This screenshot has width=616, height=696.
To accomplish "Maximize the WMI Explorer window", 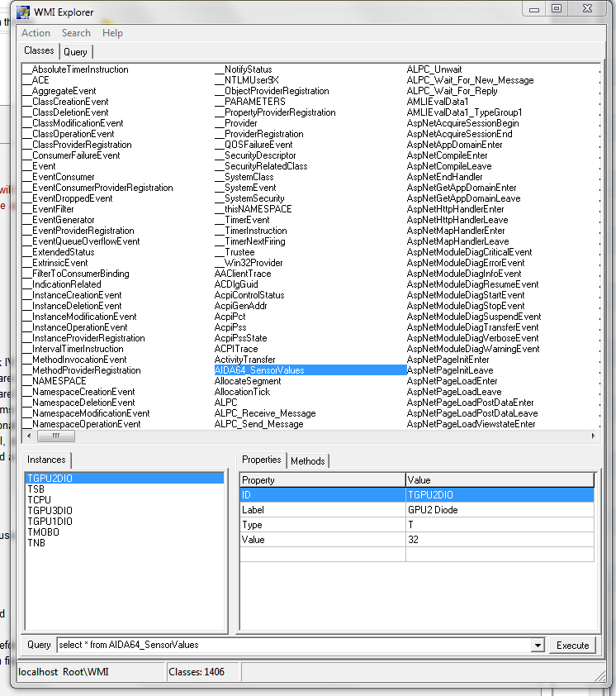I will [x=557, y=8].
